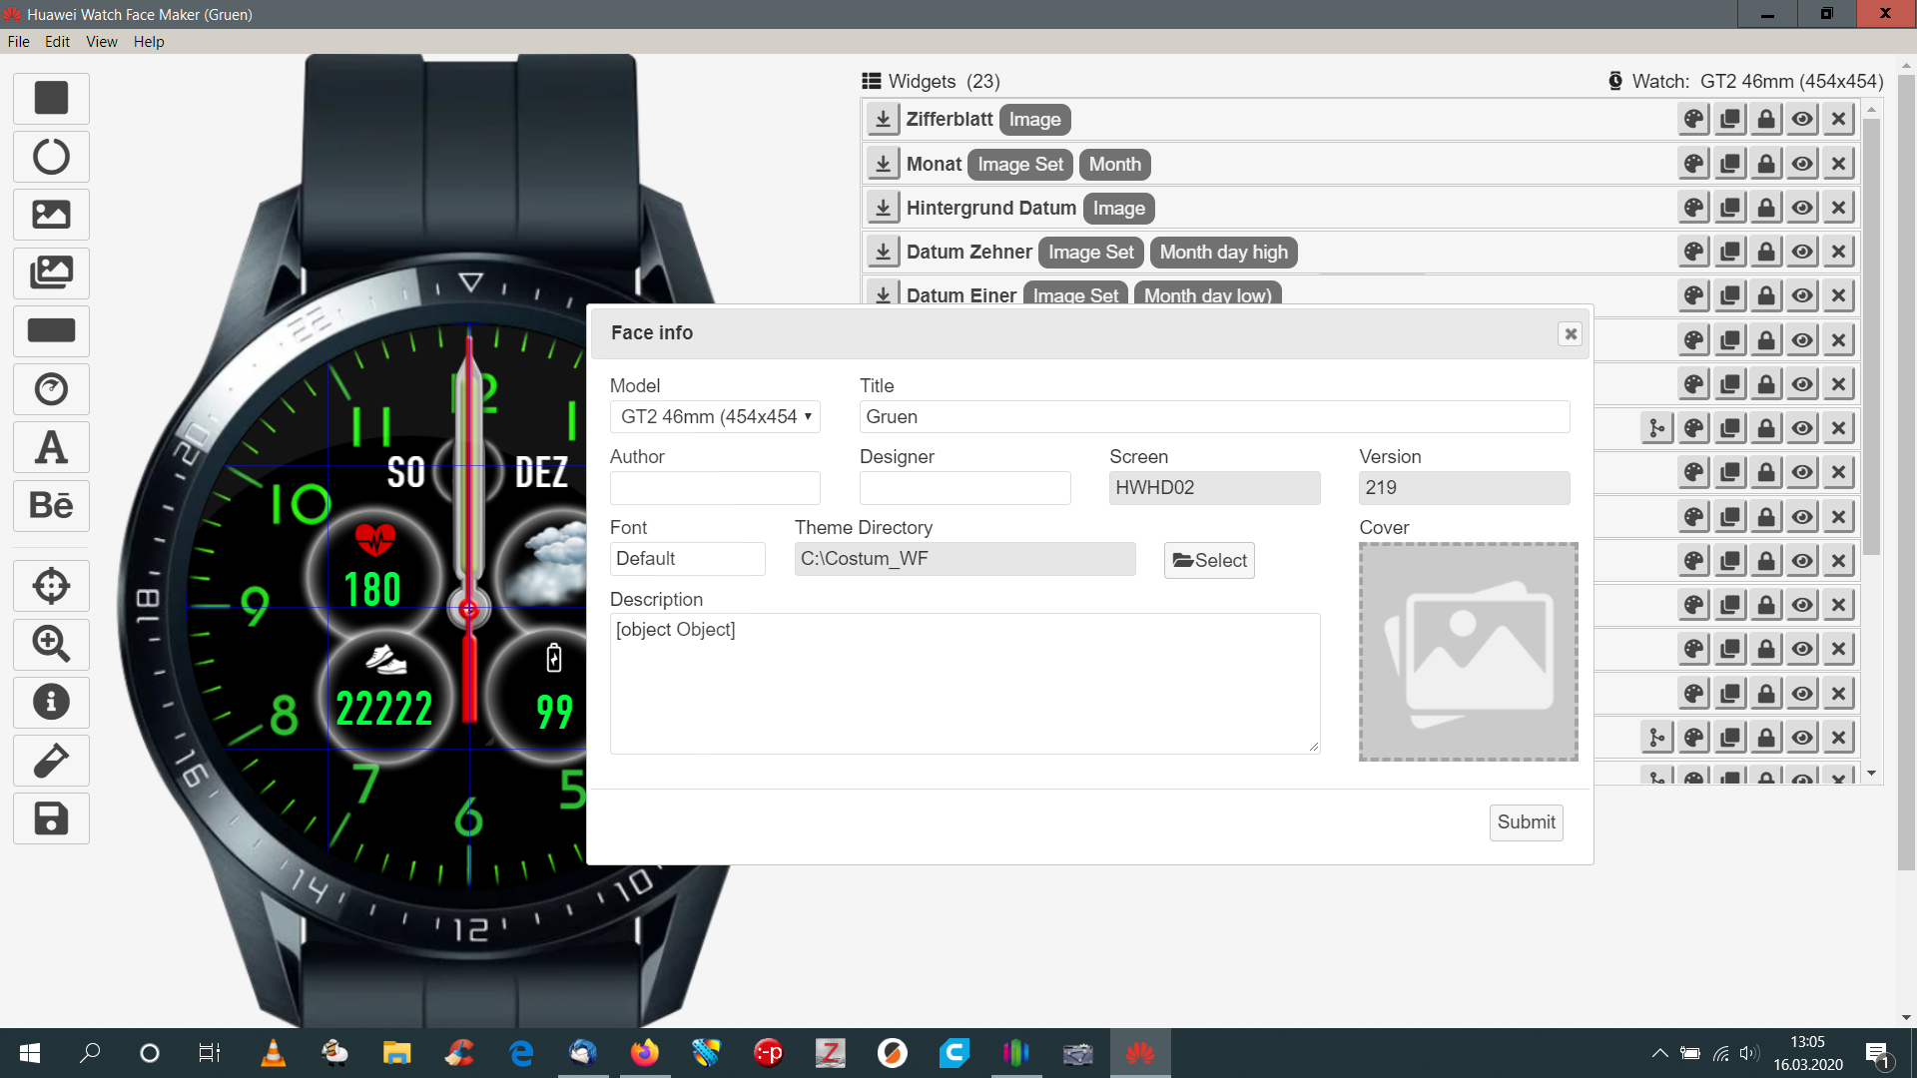Close the Face info dialog
This screenshot has height=1078, width=1917.
point(1571,333)
